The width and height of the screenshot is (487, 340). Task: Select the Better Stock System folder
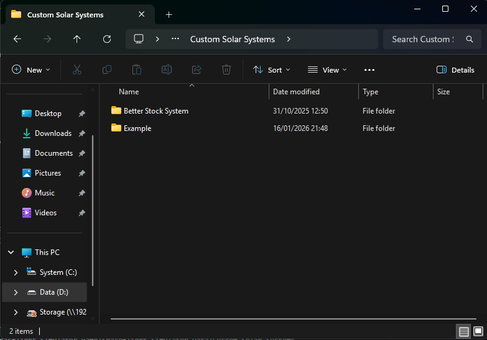(155, 111)
